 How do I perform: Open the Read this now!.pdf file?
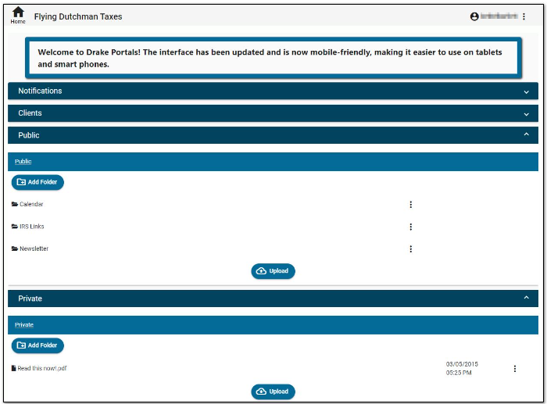pos(42,369)
